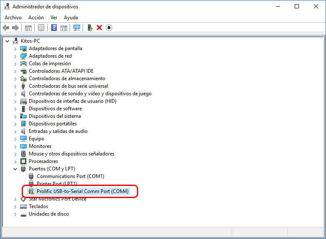Expand the Procesadores category

[x=15, y=162]
